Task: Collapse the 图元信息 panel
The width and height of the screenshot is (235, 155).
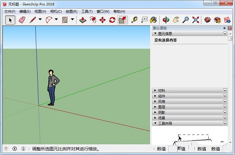Action: click(x=155, y=33)
